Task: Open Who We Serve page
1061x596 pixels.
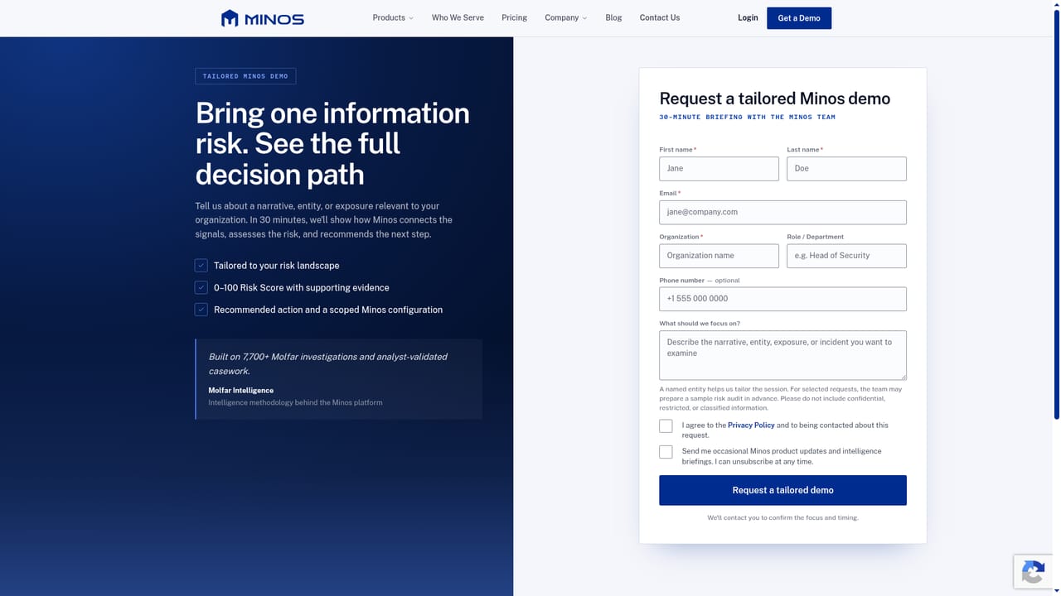Action: (458, 17)
